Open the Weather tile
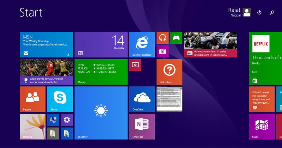Screen dimensions: 282x148 click(x=101, y=113)
